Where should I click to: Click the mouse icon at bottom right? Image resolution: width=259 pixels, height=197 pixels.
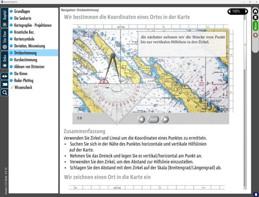(256, 194)
